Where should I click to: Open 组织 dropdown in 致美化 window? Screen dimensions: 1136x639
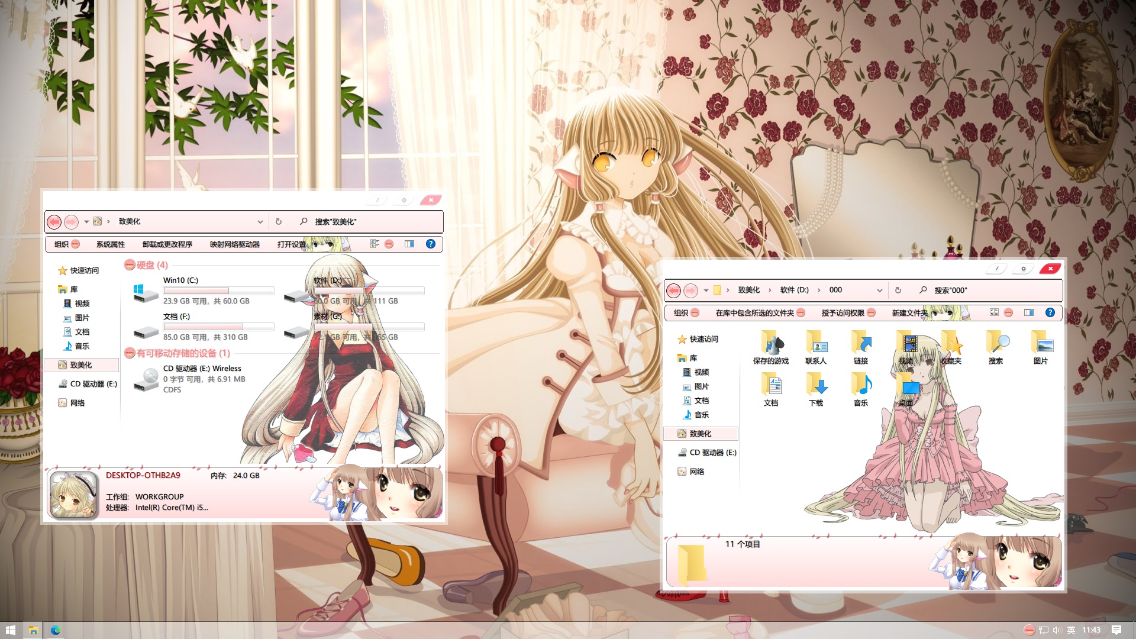click(67, 244)
